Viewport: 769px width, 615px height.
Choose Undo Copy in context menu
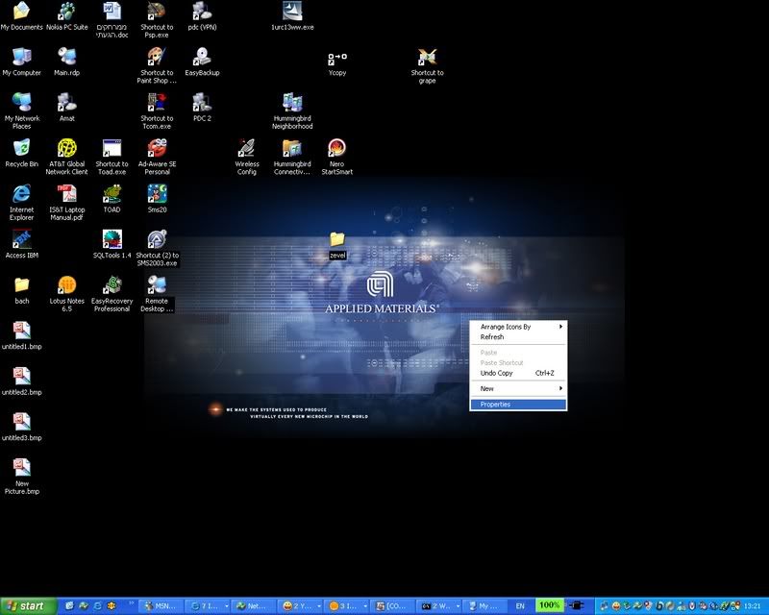518,373
